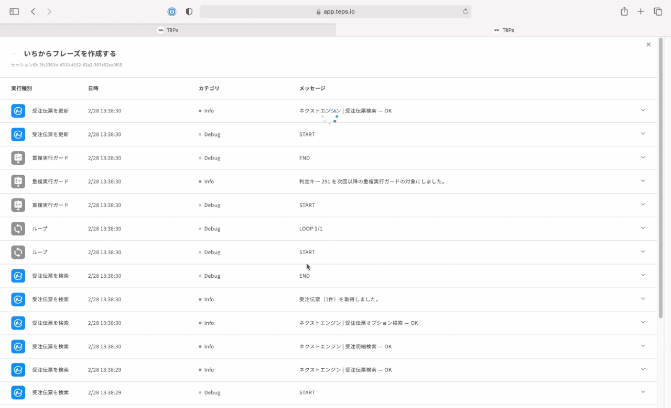671x408 pixels.
Task: Click the loop icon in the LOOP 1/1 row
Action: tap(18, 229)
